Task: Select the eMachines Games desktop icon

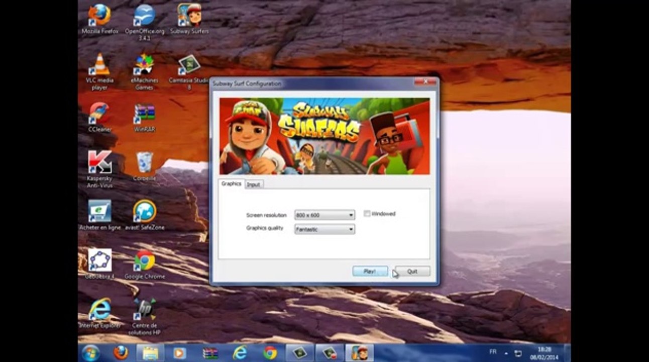Action: [x=144, y=71]
